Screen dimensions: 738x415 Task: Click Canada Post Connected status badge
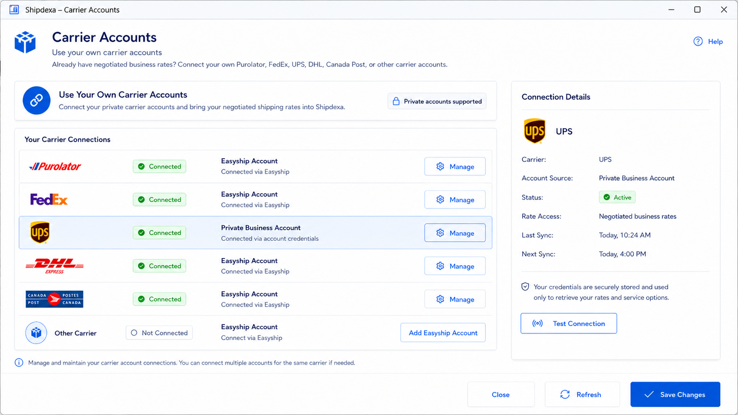[x=159, y=299]
